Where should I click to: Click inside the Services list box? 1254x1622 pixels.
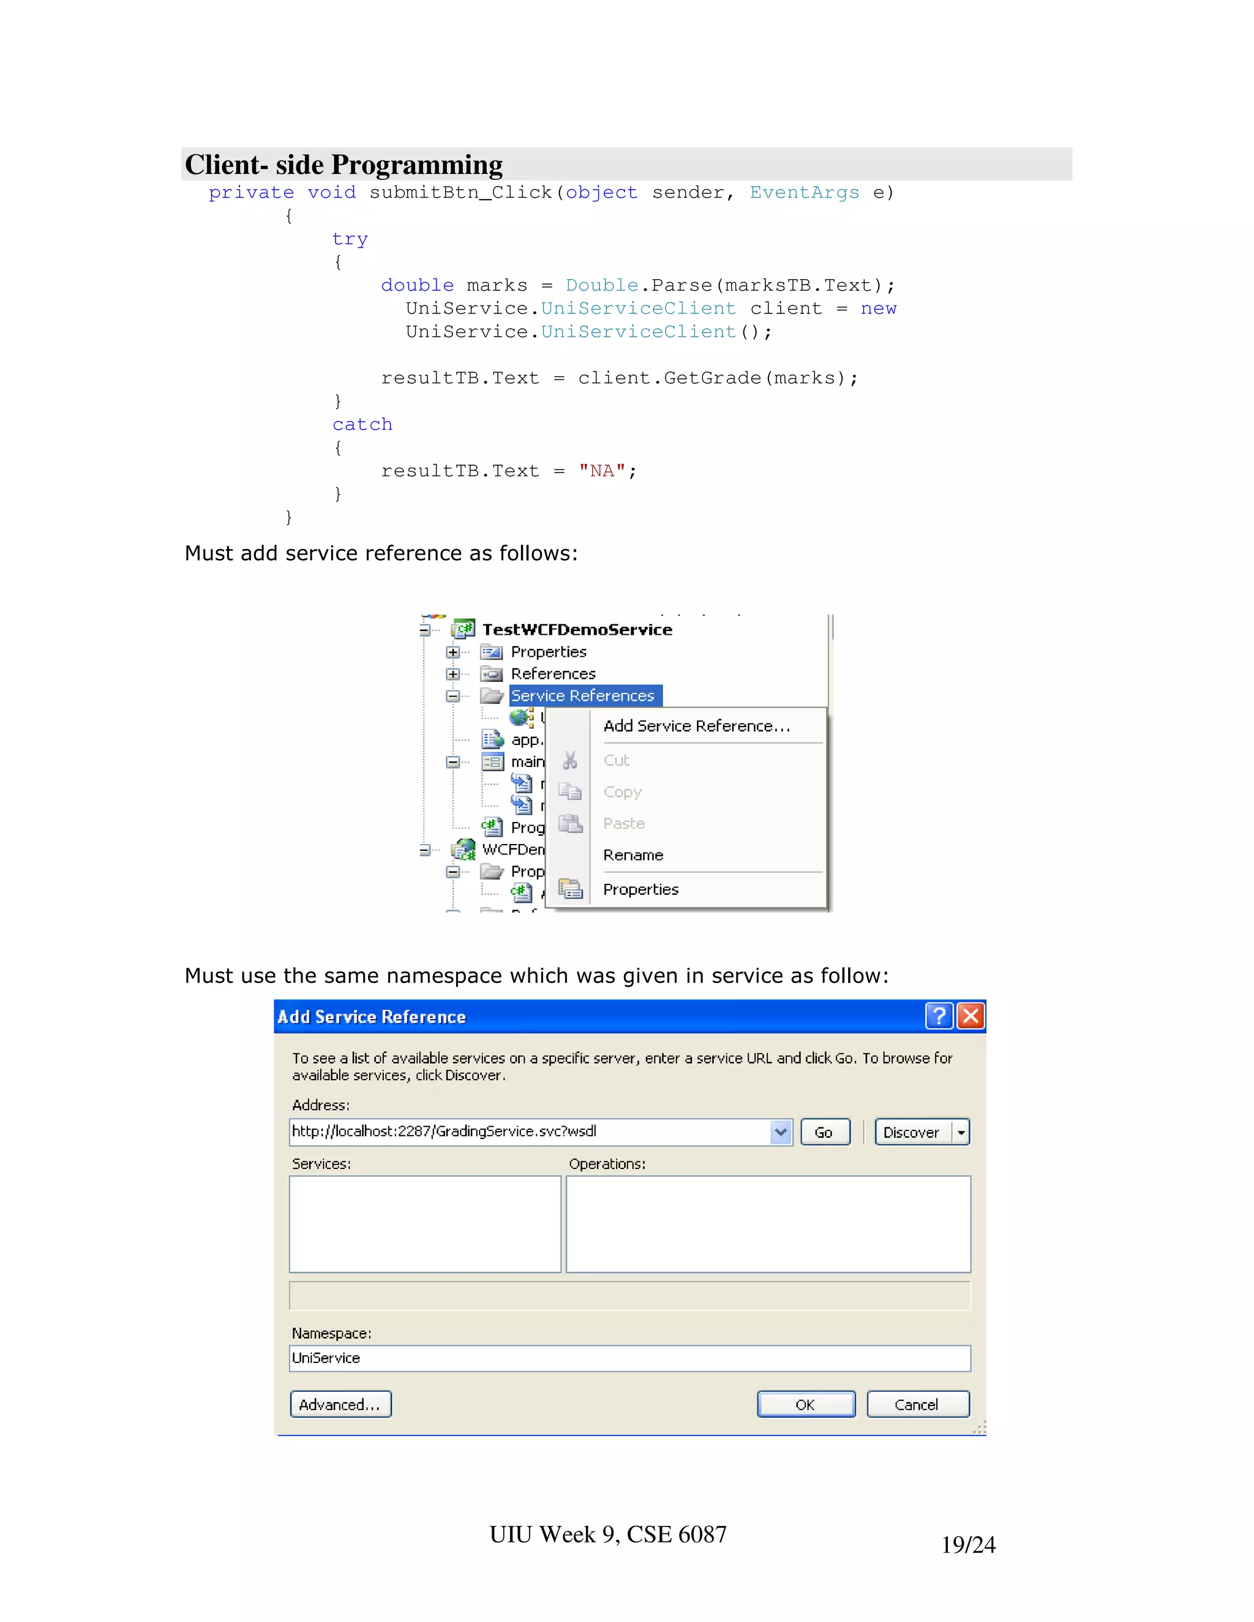pyautogui.click(x=425, y=1223)
